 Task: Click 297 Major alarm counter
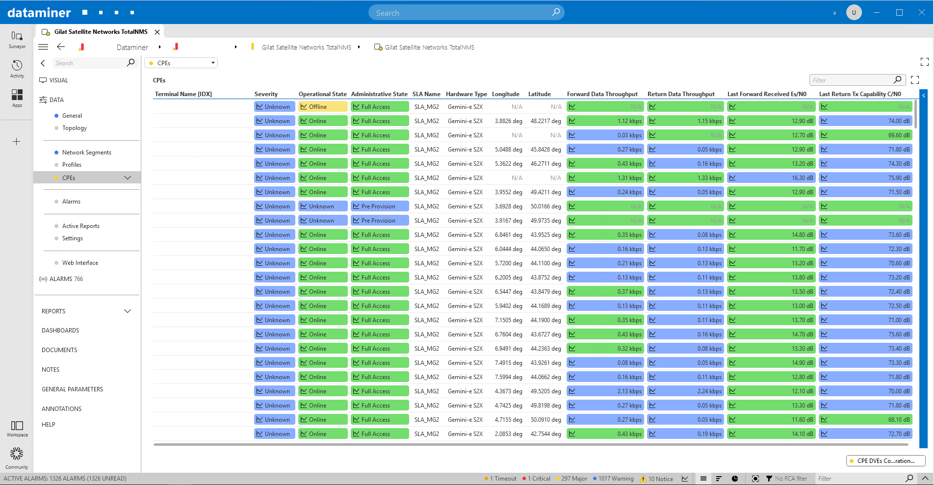coord(571,479)
